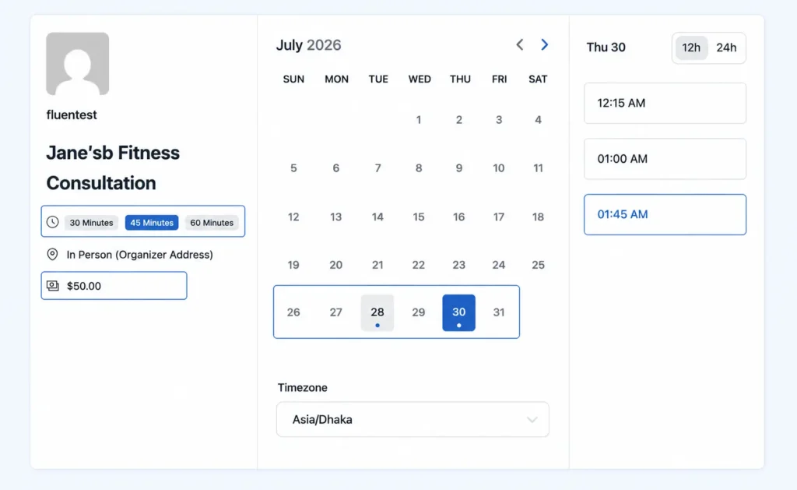Image resolution: width=797 pixels, height=490 pixels.
Task: Select July 28 on the calendar
Action: coord(377,312)
